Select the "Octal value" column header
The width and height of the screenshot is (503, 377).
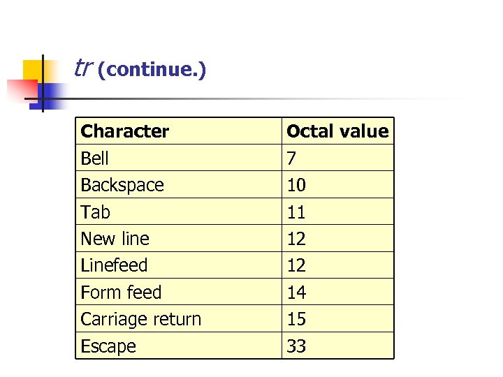coord(337,131)
